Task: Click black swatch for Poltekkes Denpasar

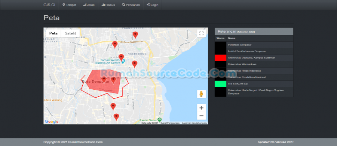Action: click(x=220, y=45)
